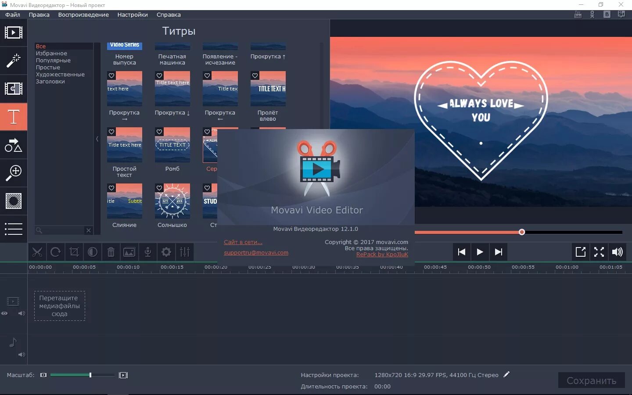
Task: Click the titles search field
Action: pos(60,230)
